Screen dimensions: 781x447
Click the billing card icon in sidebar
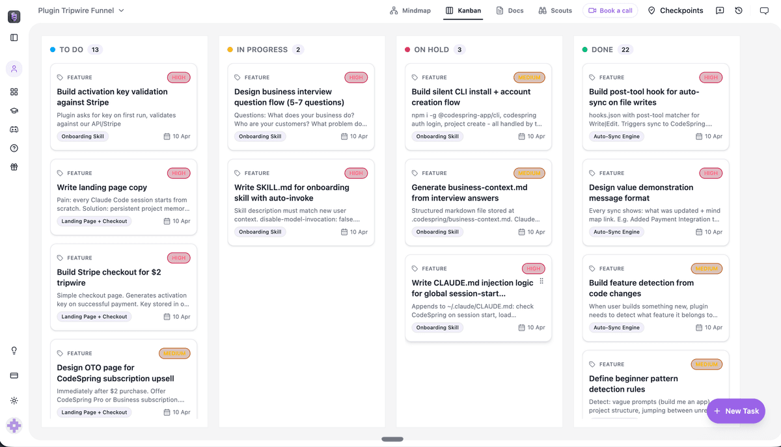(x=14, y=375)
